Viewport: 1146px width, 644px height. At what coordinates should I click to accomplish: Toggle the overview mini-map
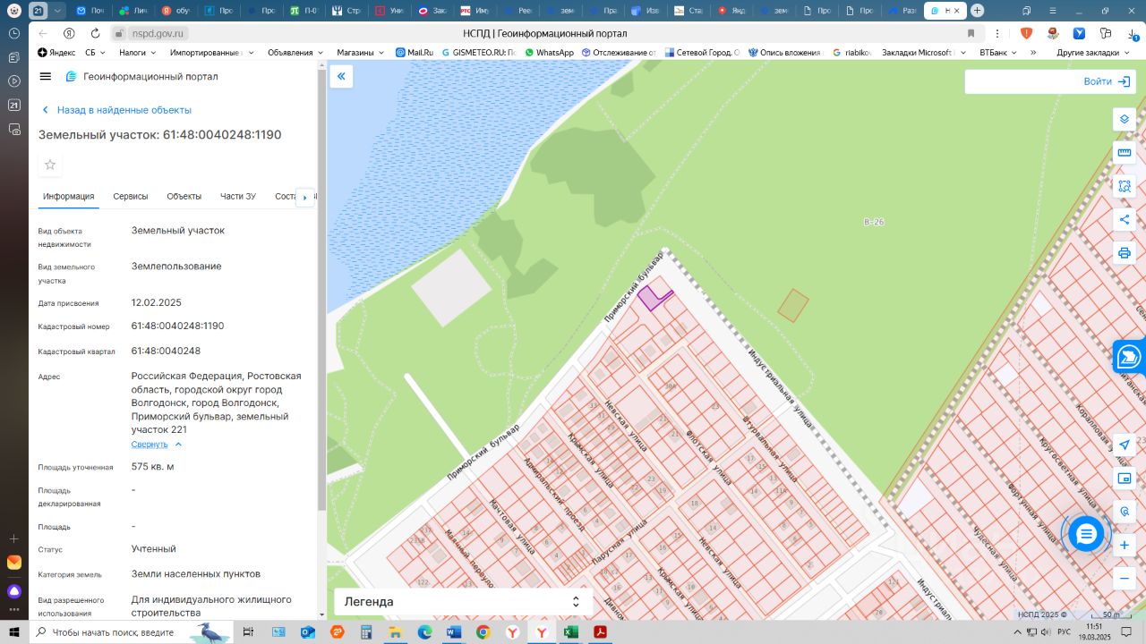click(x=1125, y=479)
